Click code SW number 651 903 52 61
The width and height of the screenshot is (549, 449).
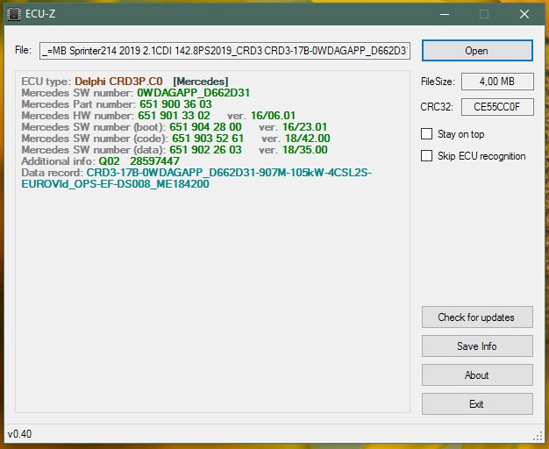click(x=208, y=139)
